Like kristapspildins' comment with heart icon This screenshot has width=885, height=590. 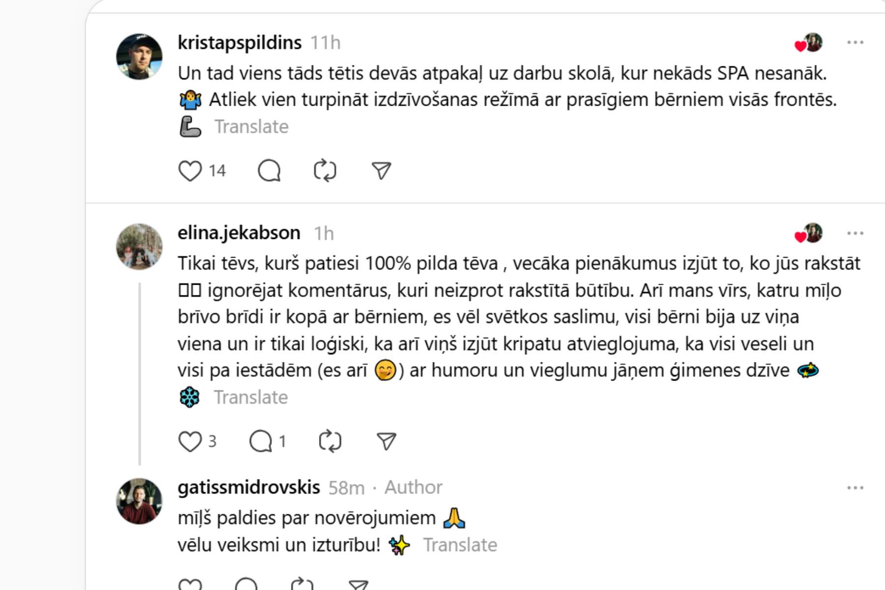tap(190, 171)
